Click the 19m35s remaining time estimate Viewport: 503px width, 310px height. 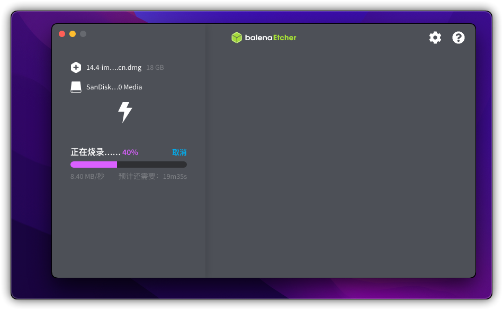coord(175,176)
